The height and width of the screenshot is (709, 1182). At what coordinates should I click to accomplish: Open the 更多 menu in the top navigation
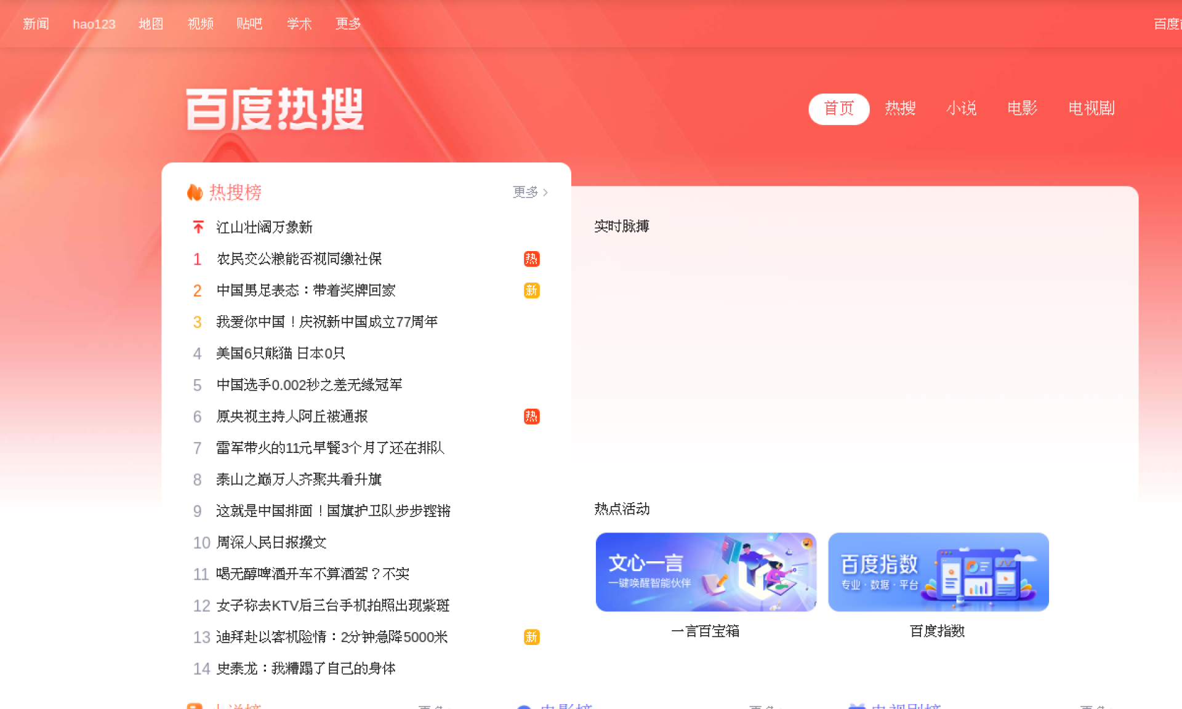point(348,24)
